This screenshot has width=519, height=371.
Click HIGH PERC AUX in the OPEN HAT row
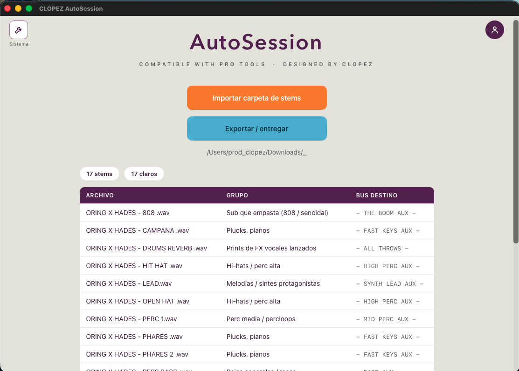[x=388, y=301]
